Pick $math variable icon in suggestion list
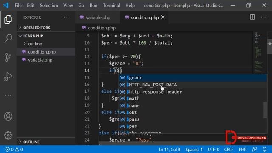This screenshot has height=153, width=272. 122,99
